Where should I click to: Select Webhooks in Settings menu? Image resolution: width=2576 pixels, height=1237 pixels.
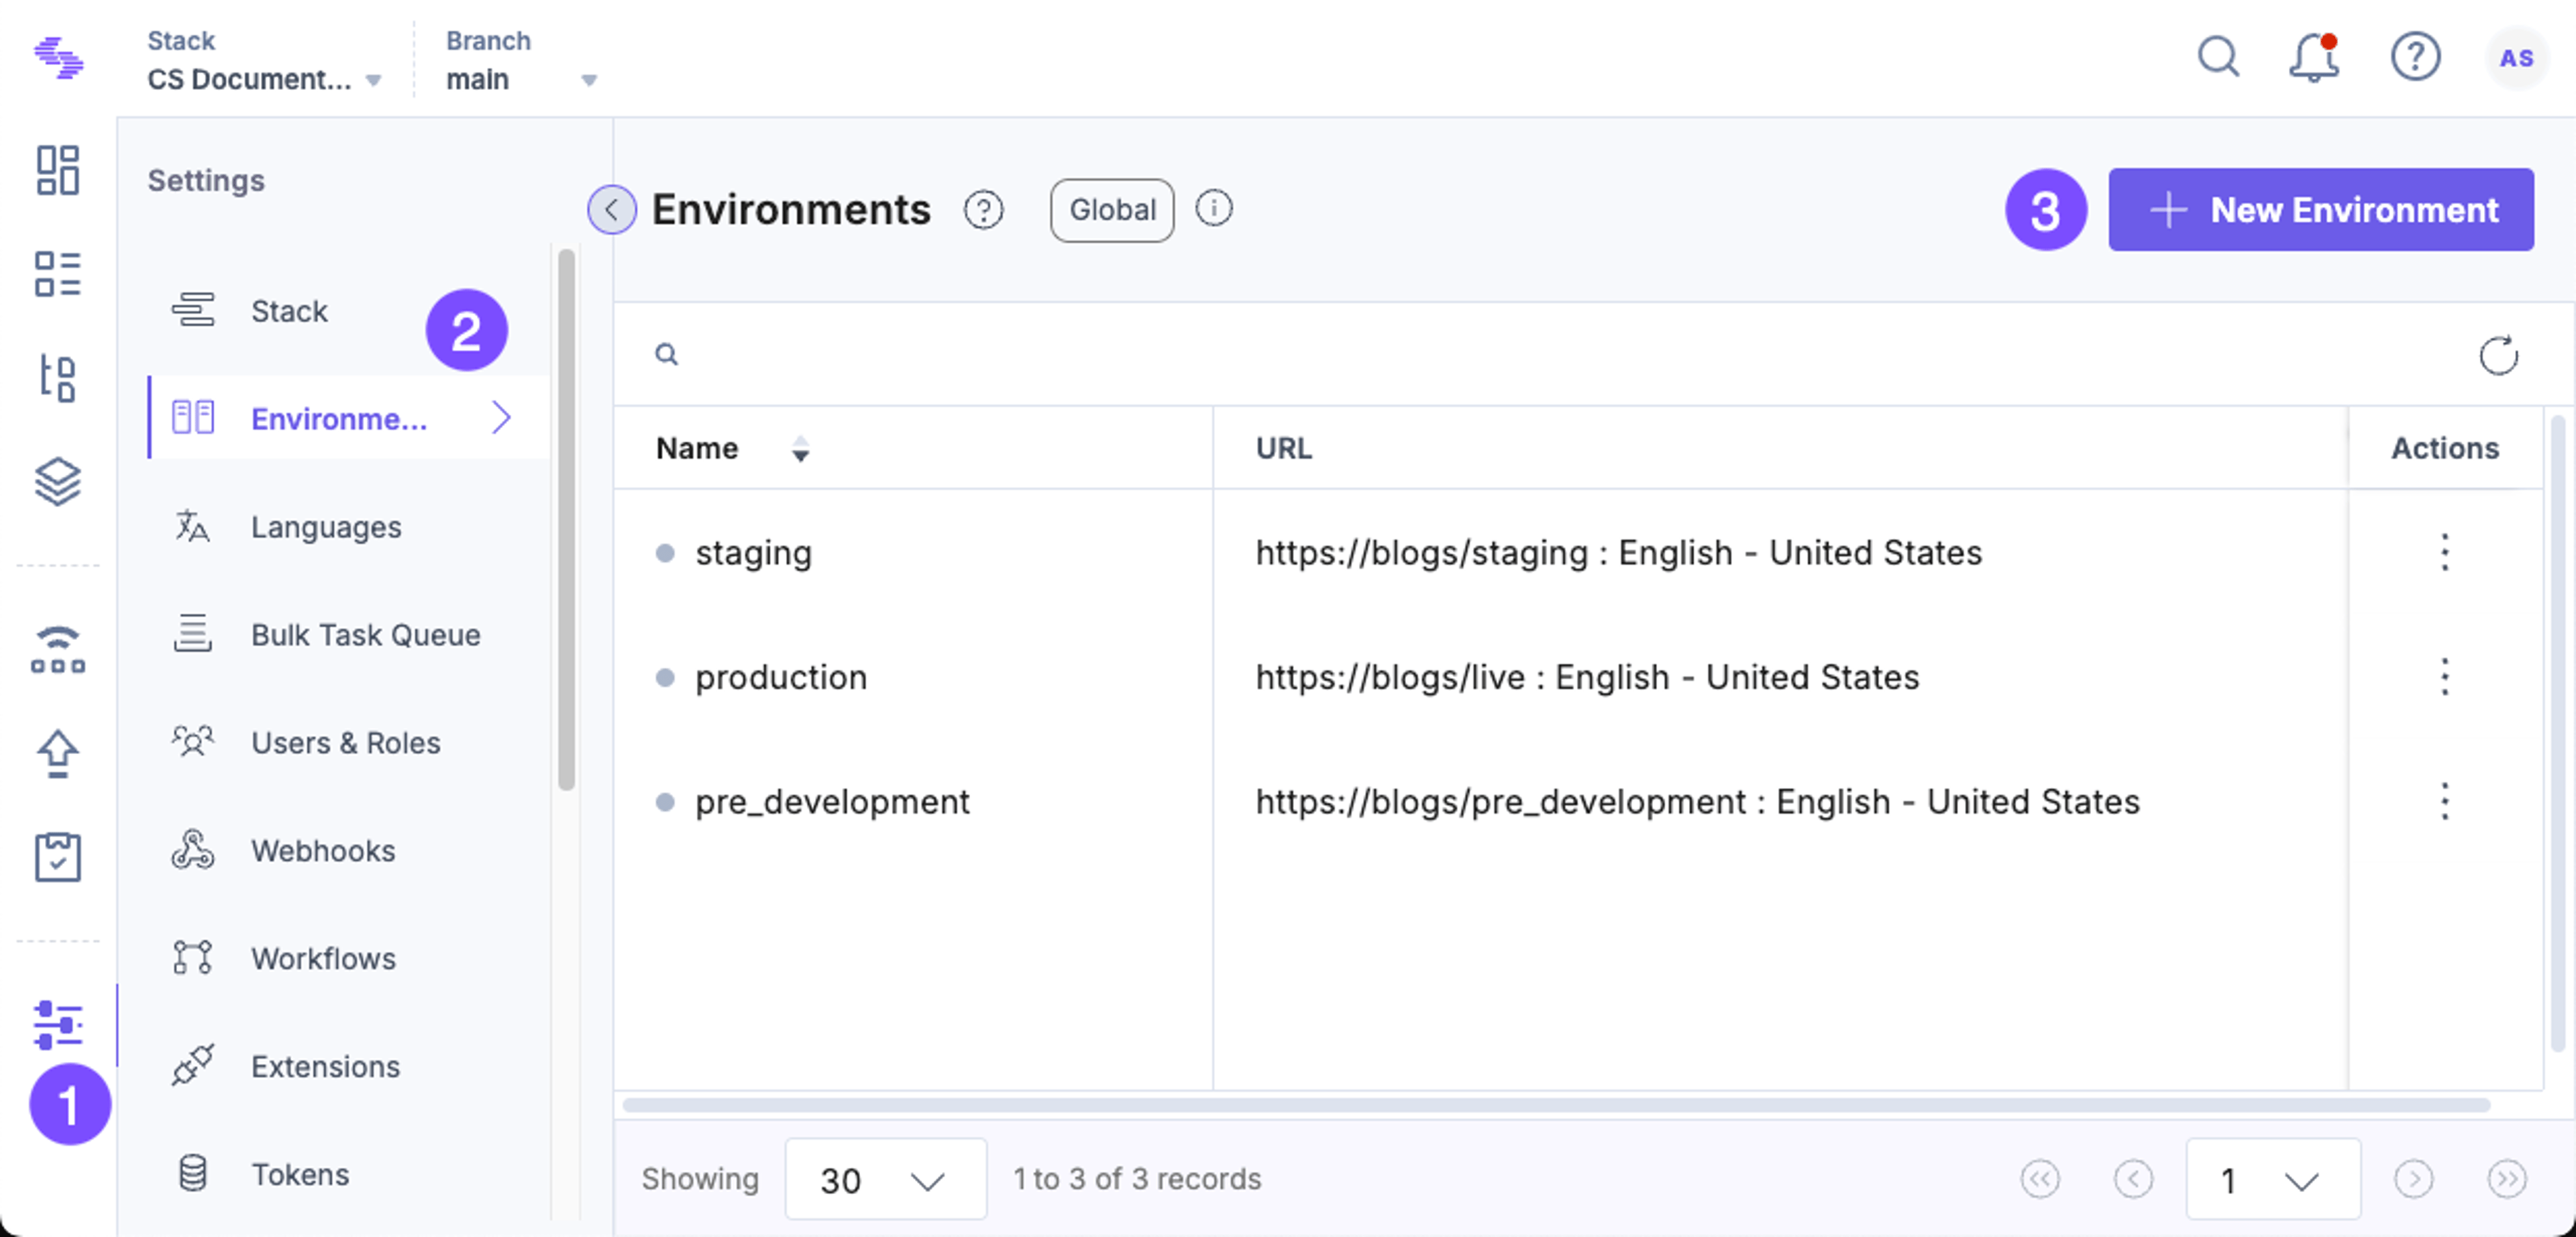pos(348,850)
